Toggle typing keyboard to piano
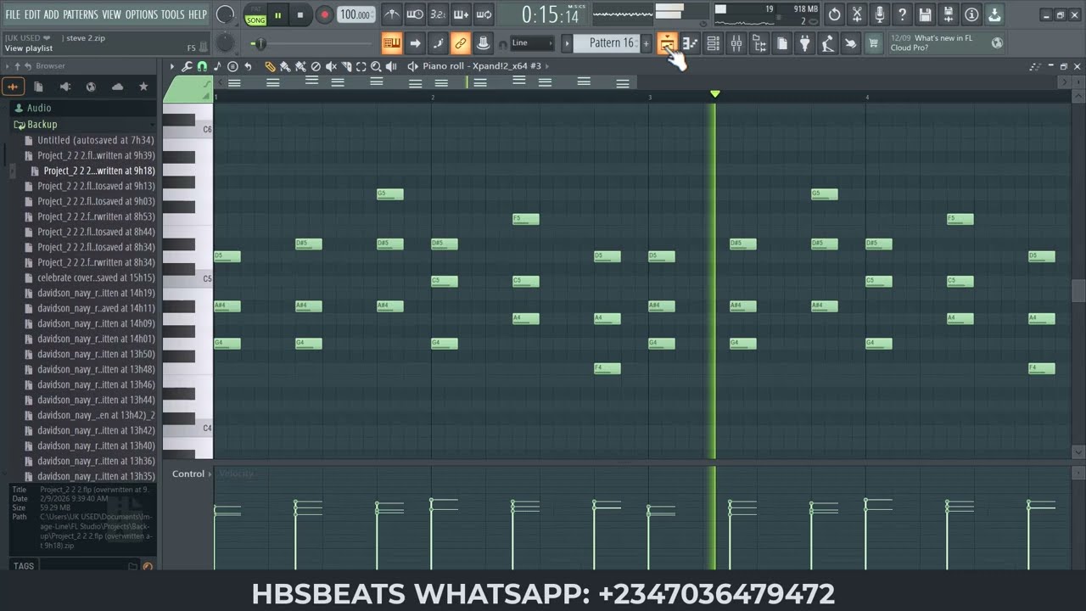 [x=391, y=43]
